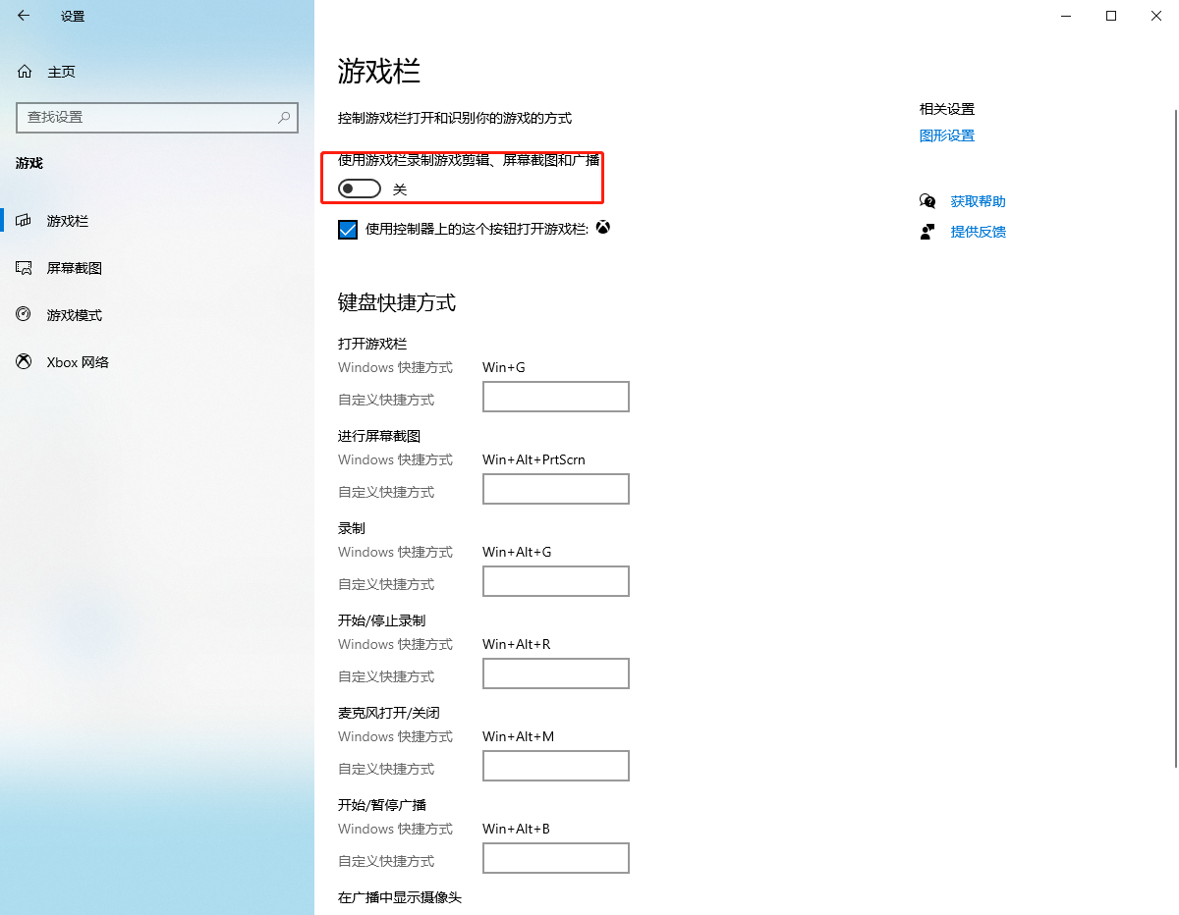
Task: Click the 获取帮助 speech bubble icon
Action: pos(926,201)
